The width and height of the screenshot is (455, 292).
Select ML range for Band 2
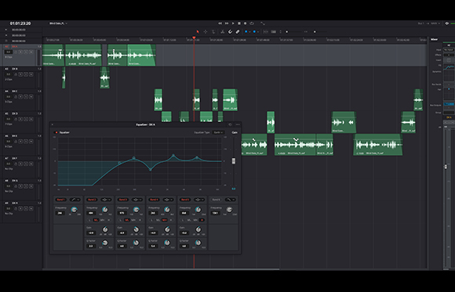coord(96,220)
